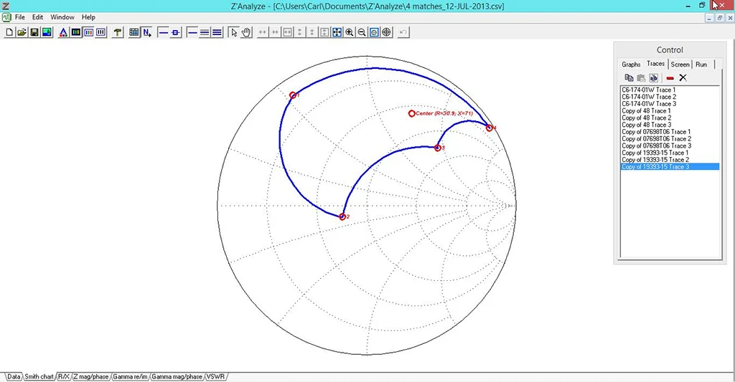Select the arrow pointer tool
The image size is (735, 382).
click(x=233, y=32)
